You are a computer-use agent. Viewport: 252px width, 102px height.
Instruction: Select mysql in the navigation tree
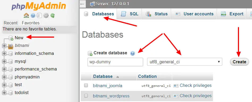(x=20, y=61)
